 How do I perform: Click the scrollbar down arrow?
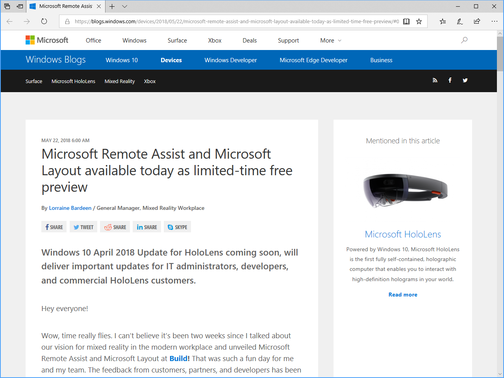(x=500, y=374)
